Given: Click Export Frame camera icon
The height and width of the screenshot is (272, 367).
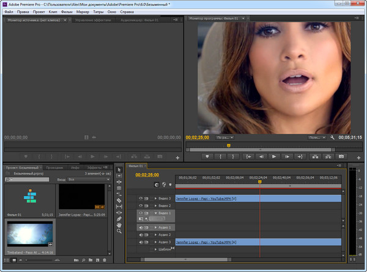Looking at the screenshot, I should pyautogui.click(x=341, y=156).
